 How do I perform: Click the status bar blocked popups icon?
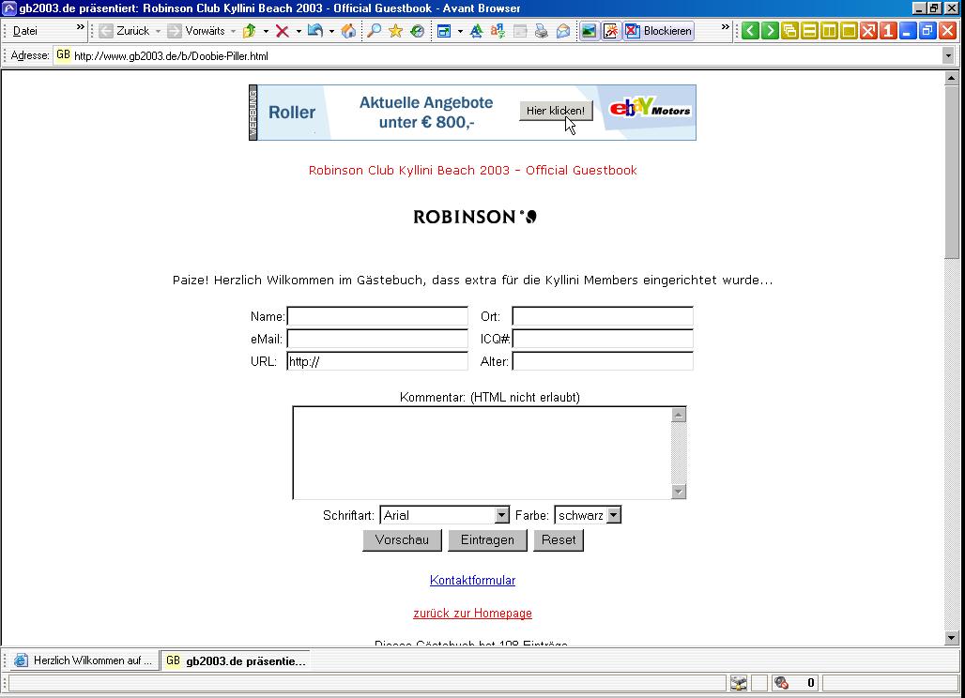pyautogui.click(x=782, y=683)
